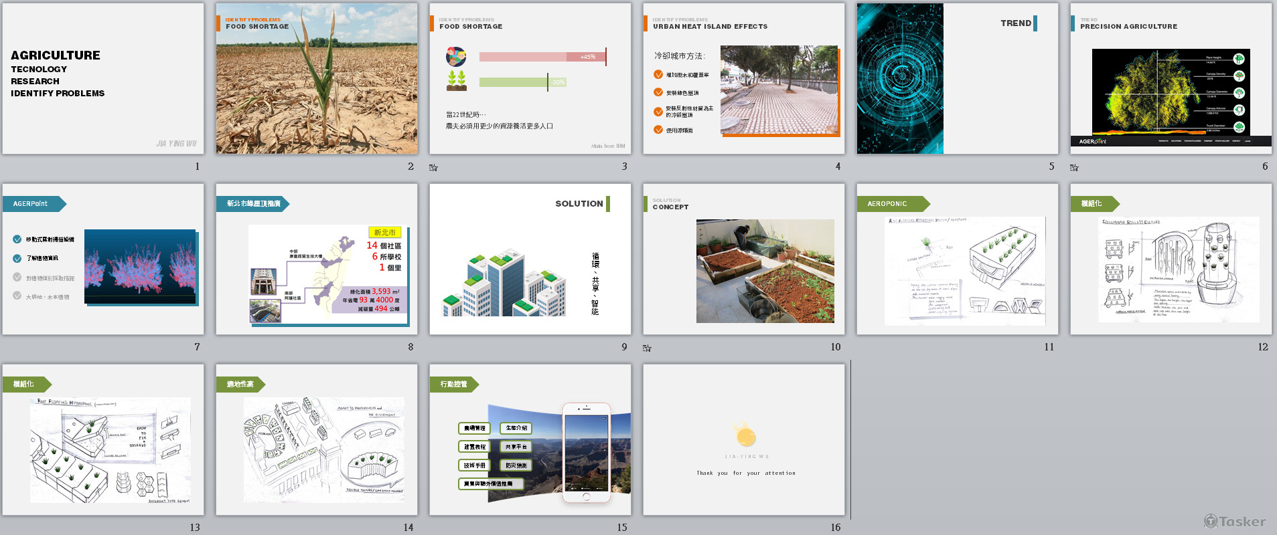Click the transition star icon under slide 10
The image size is (1277, 535).
pyautogui.click(x=647, y=348)
